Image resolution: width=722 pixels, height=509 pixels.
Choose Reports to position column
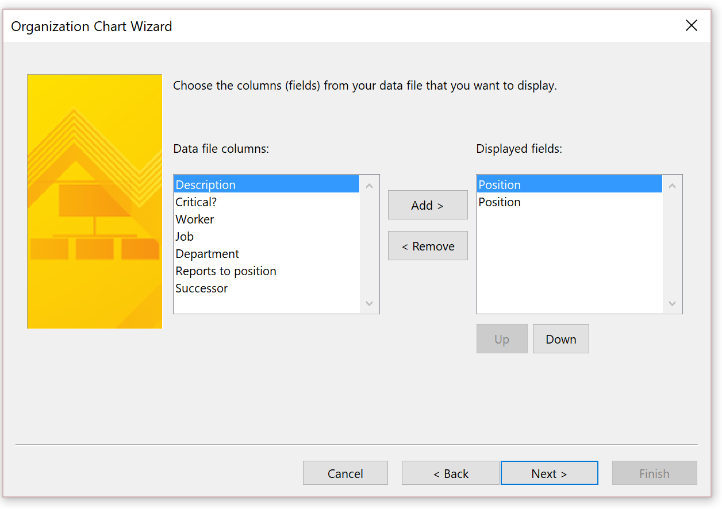pyautogui.click(x=267, y=271)
